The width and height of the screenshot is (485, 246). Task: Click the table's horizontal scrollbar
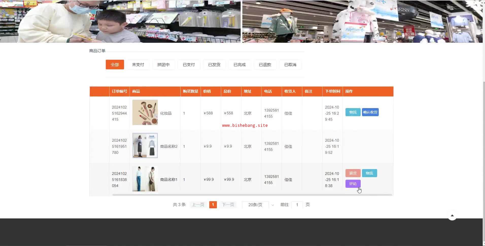(252, 195)
